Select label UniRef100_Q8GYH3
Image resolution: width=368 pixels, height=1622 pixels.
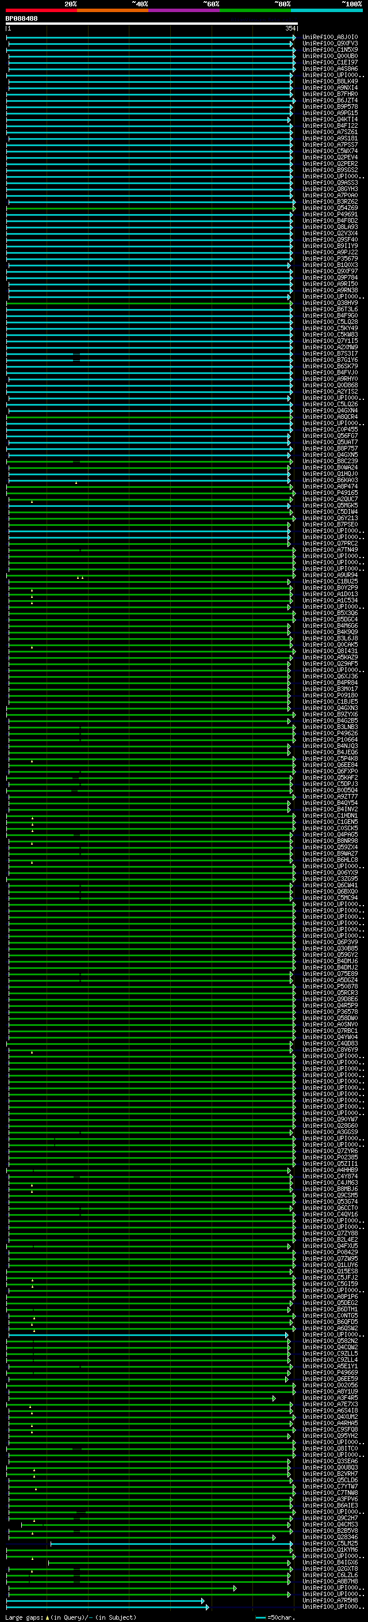[330, 189]
